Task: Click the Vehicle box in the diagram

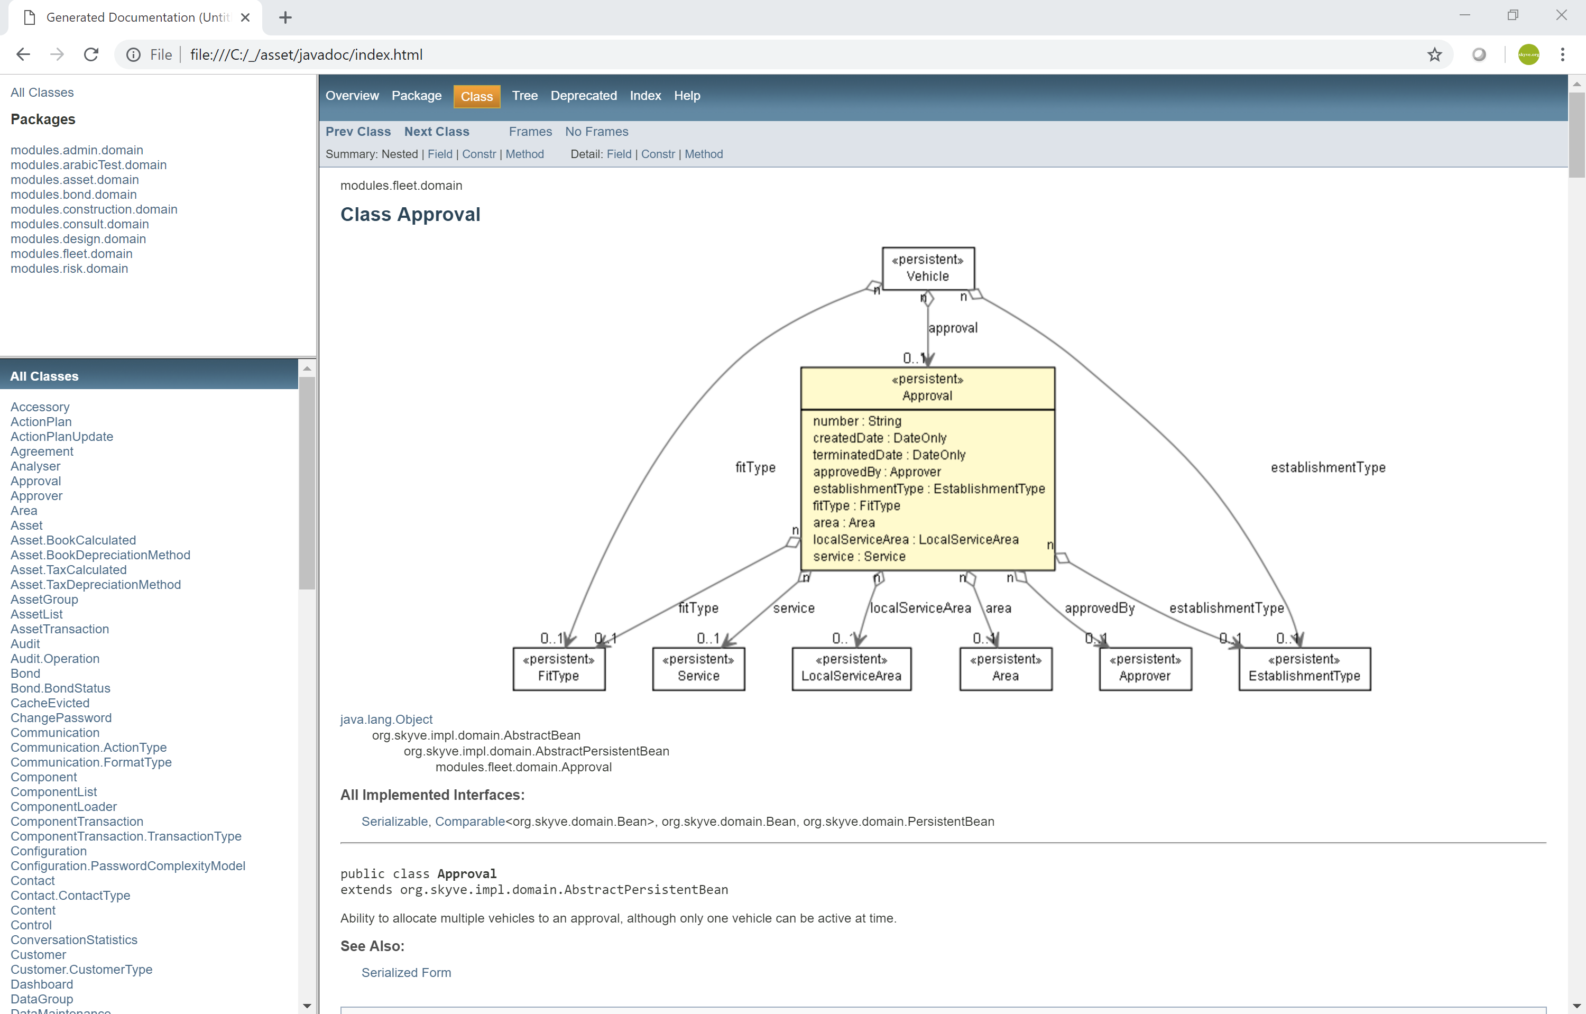Action: point(928,268)
